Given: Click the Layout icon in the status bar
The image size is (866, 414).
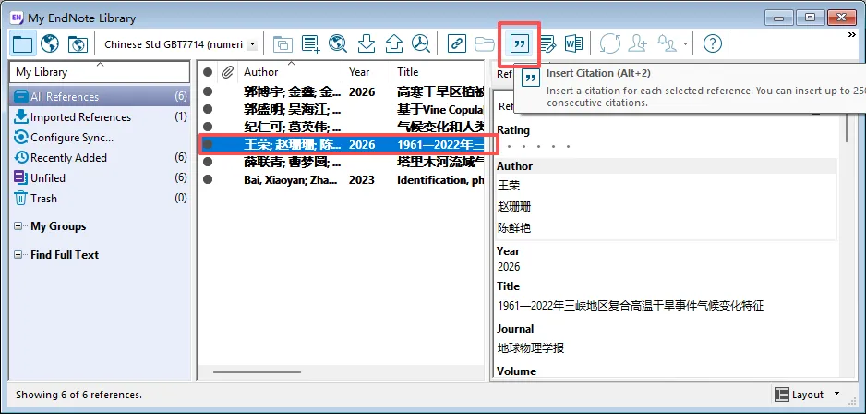Looking at the screenshot, I should 781,395.
